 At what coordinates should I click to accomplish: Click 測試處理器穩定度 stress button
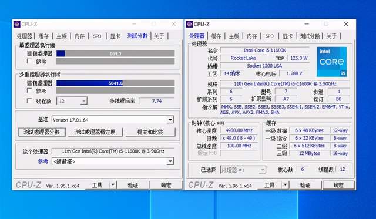tap(95, 132)
